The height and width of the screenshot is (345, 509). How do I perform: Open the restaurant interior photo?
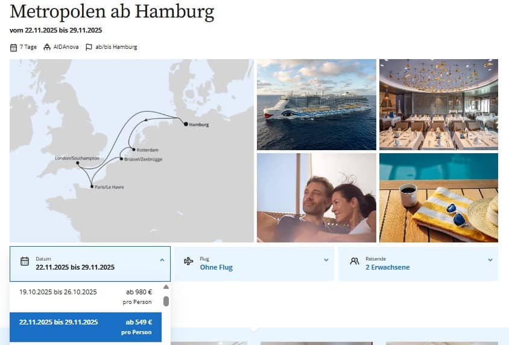(x=438, y=104)
